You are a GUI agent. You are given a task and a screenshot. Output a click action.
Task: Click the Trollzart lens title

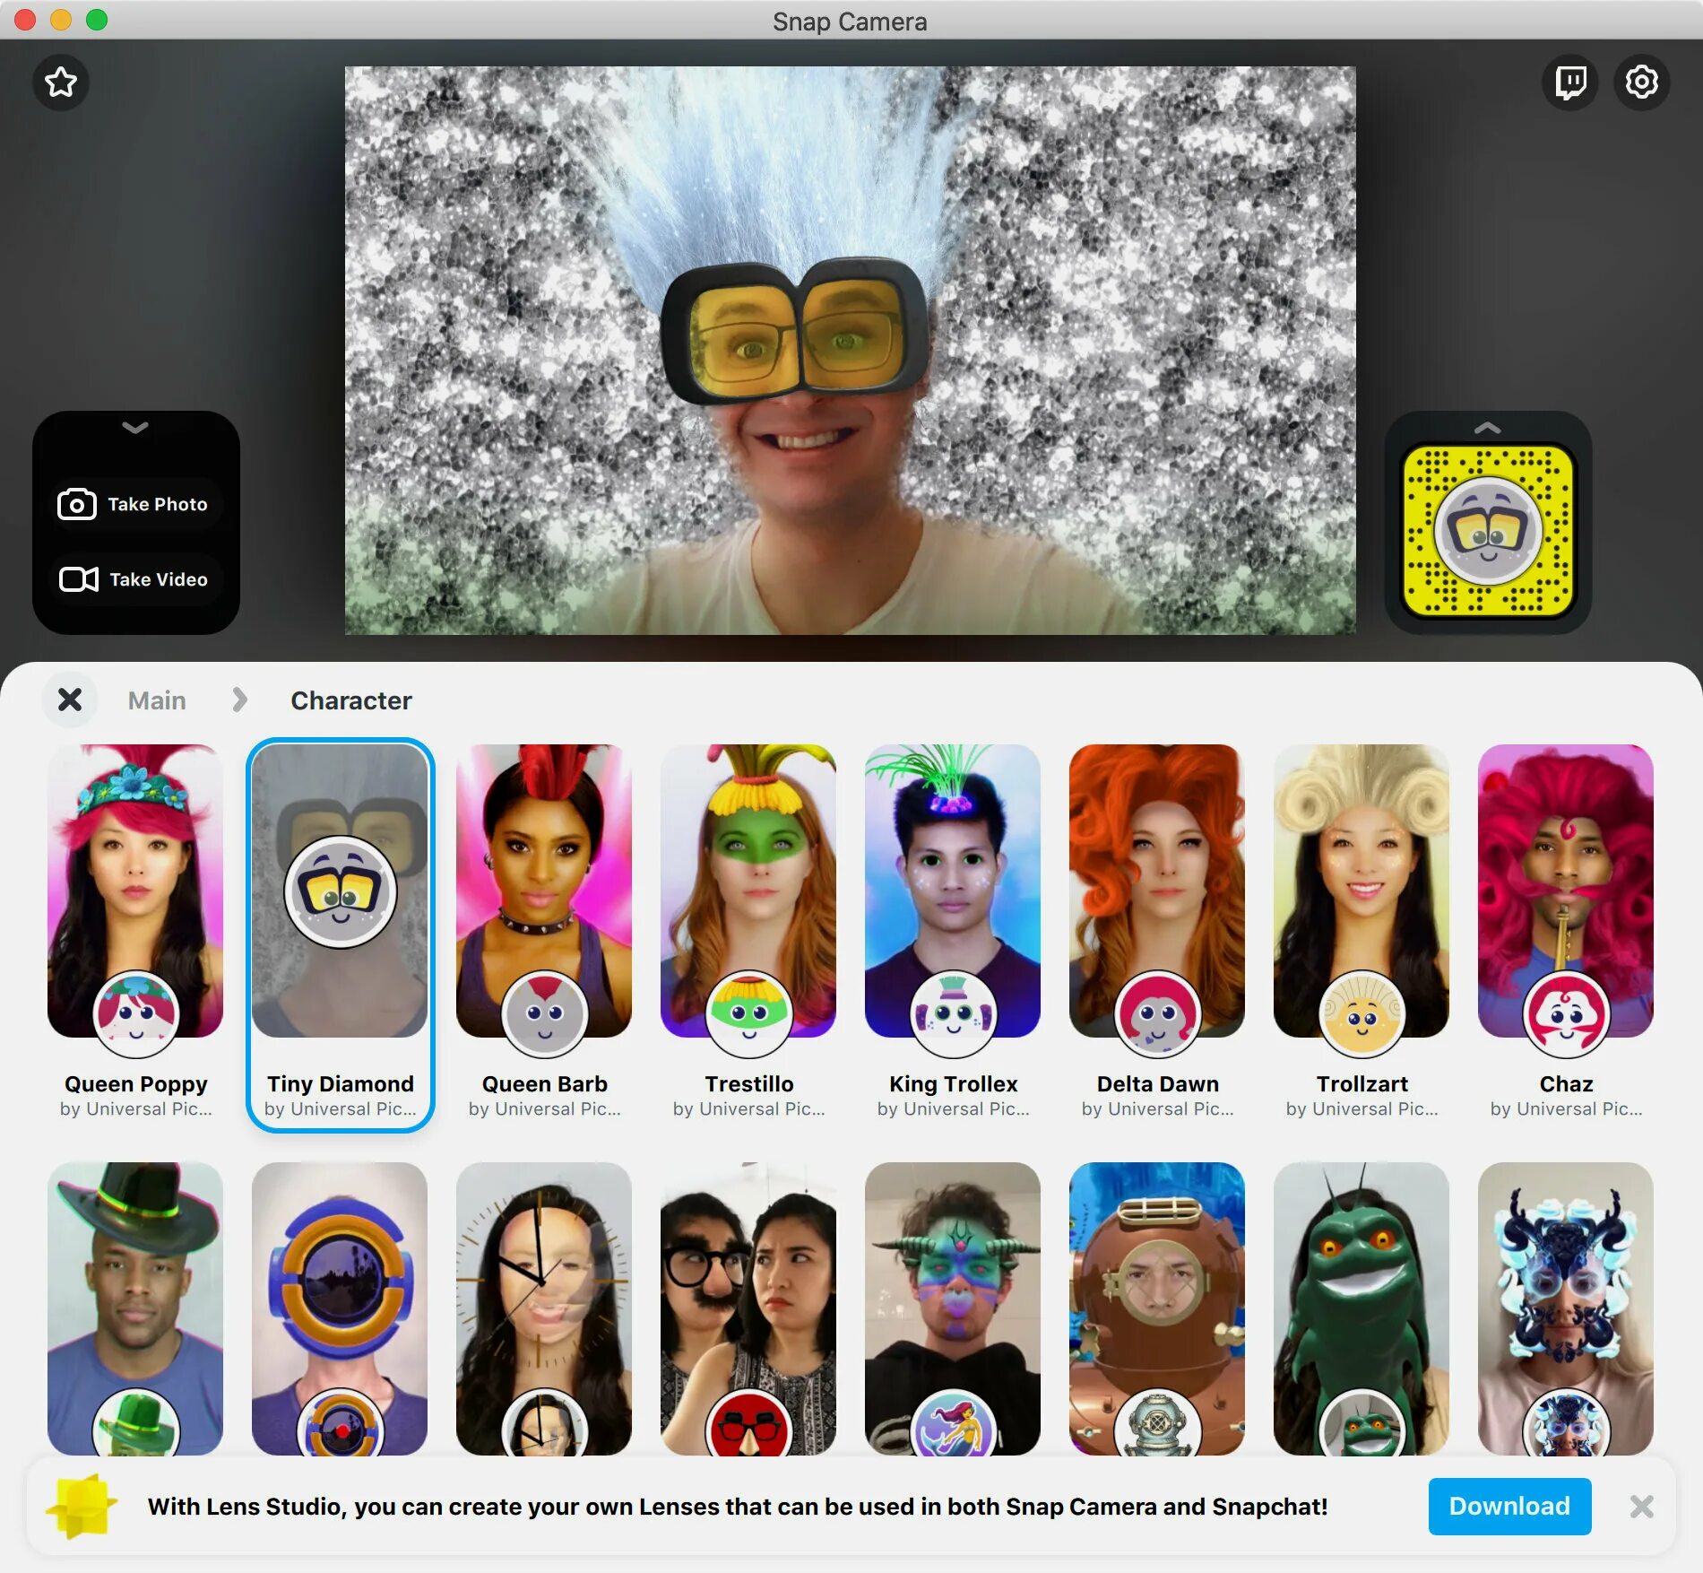(1362, 1083)
